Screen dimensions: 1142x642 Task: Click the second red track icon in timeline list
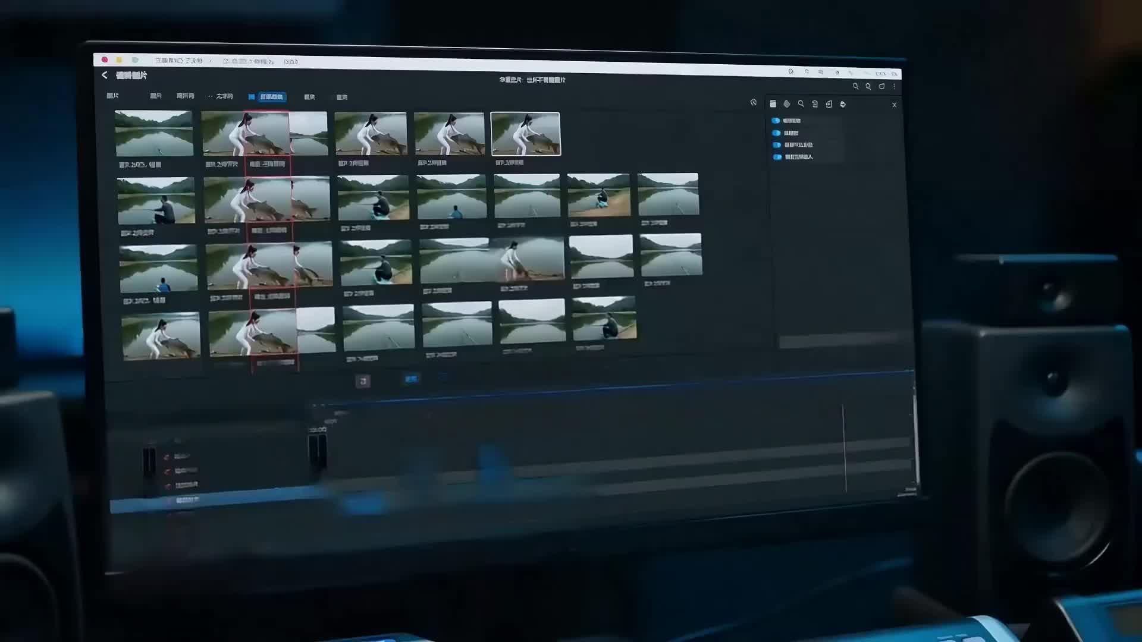168,471
